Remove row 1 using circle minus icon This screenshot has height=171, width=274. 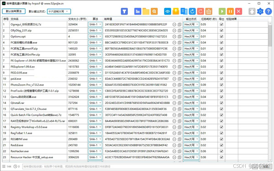pos(174,25)
